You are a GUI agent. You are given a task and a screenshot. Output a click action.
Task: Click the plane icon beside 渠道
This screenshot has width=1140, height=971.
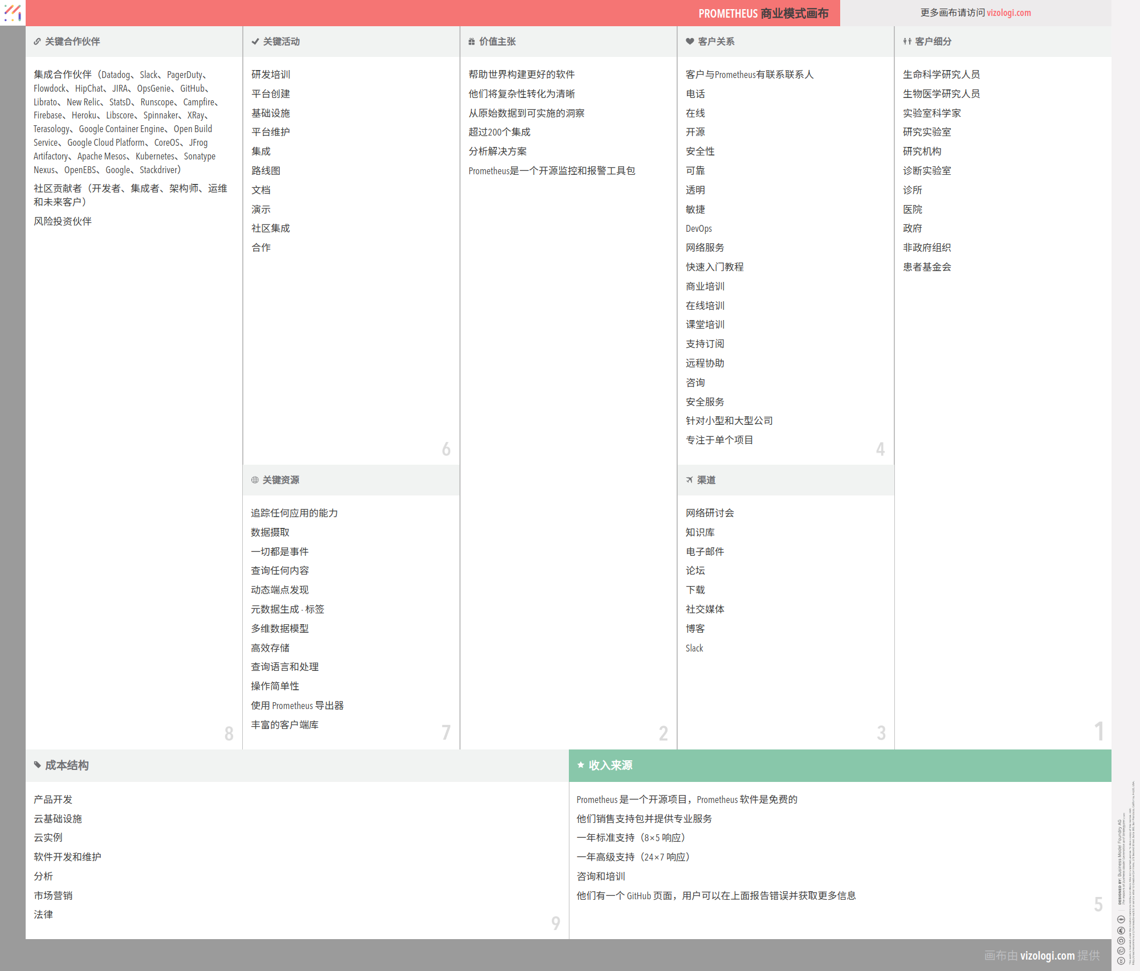pos(689,480)
